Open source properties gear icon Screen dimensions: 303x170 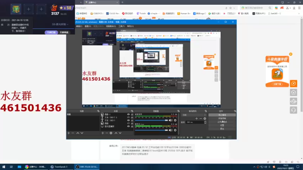coord(111,133)
